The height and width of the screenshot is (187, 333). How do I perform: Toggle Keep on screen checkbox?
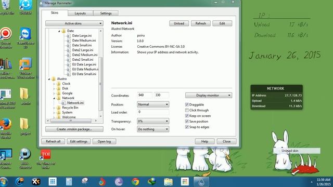(187, 116)
